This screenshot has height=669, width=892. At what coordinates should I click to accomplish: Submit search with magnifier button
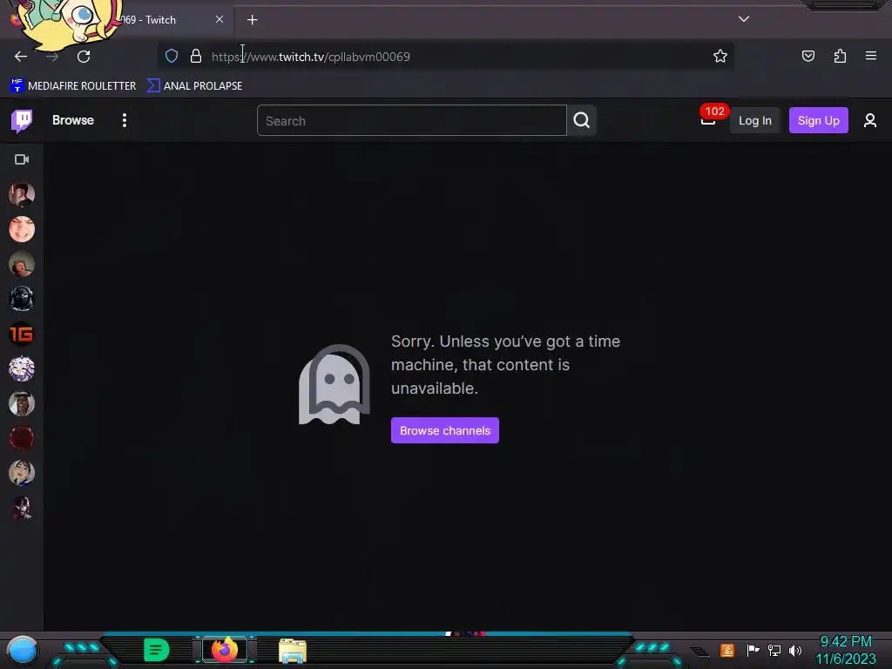581,120
